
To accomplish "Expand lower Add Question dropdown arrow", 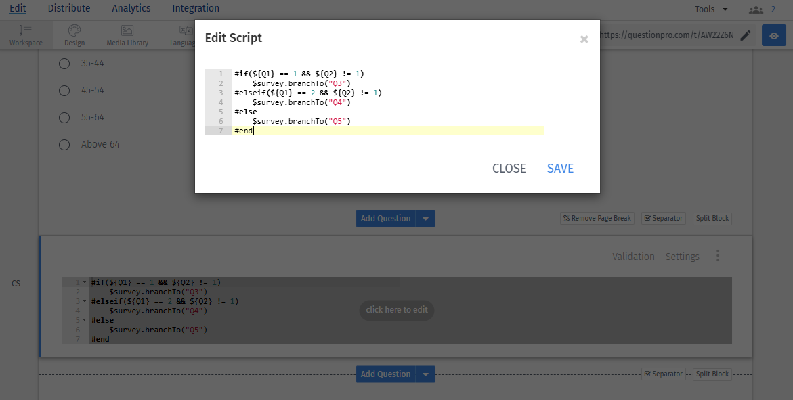I will (x=425, y=374).
